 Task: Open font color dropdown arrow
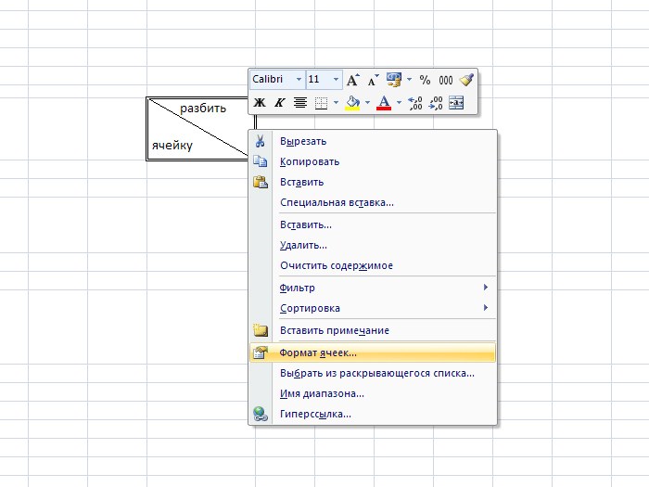tap(399, 102)
